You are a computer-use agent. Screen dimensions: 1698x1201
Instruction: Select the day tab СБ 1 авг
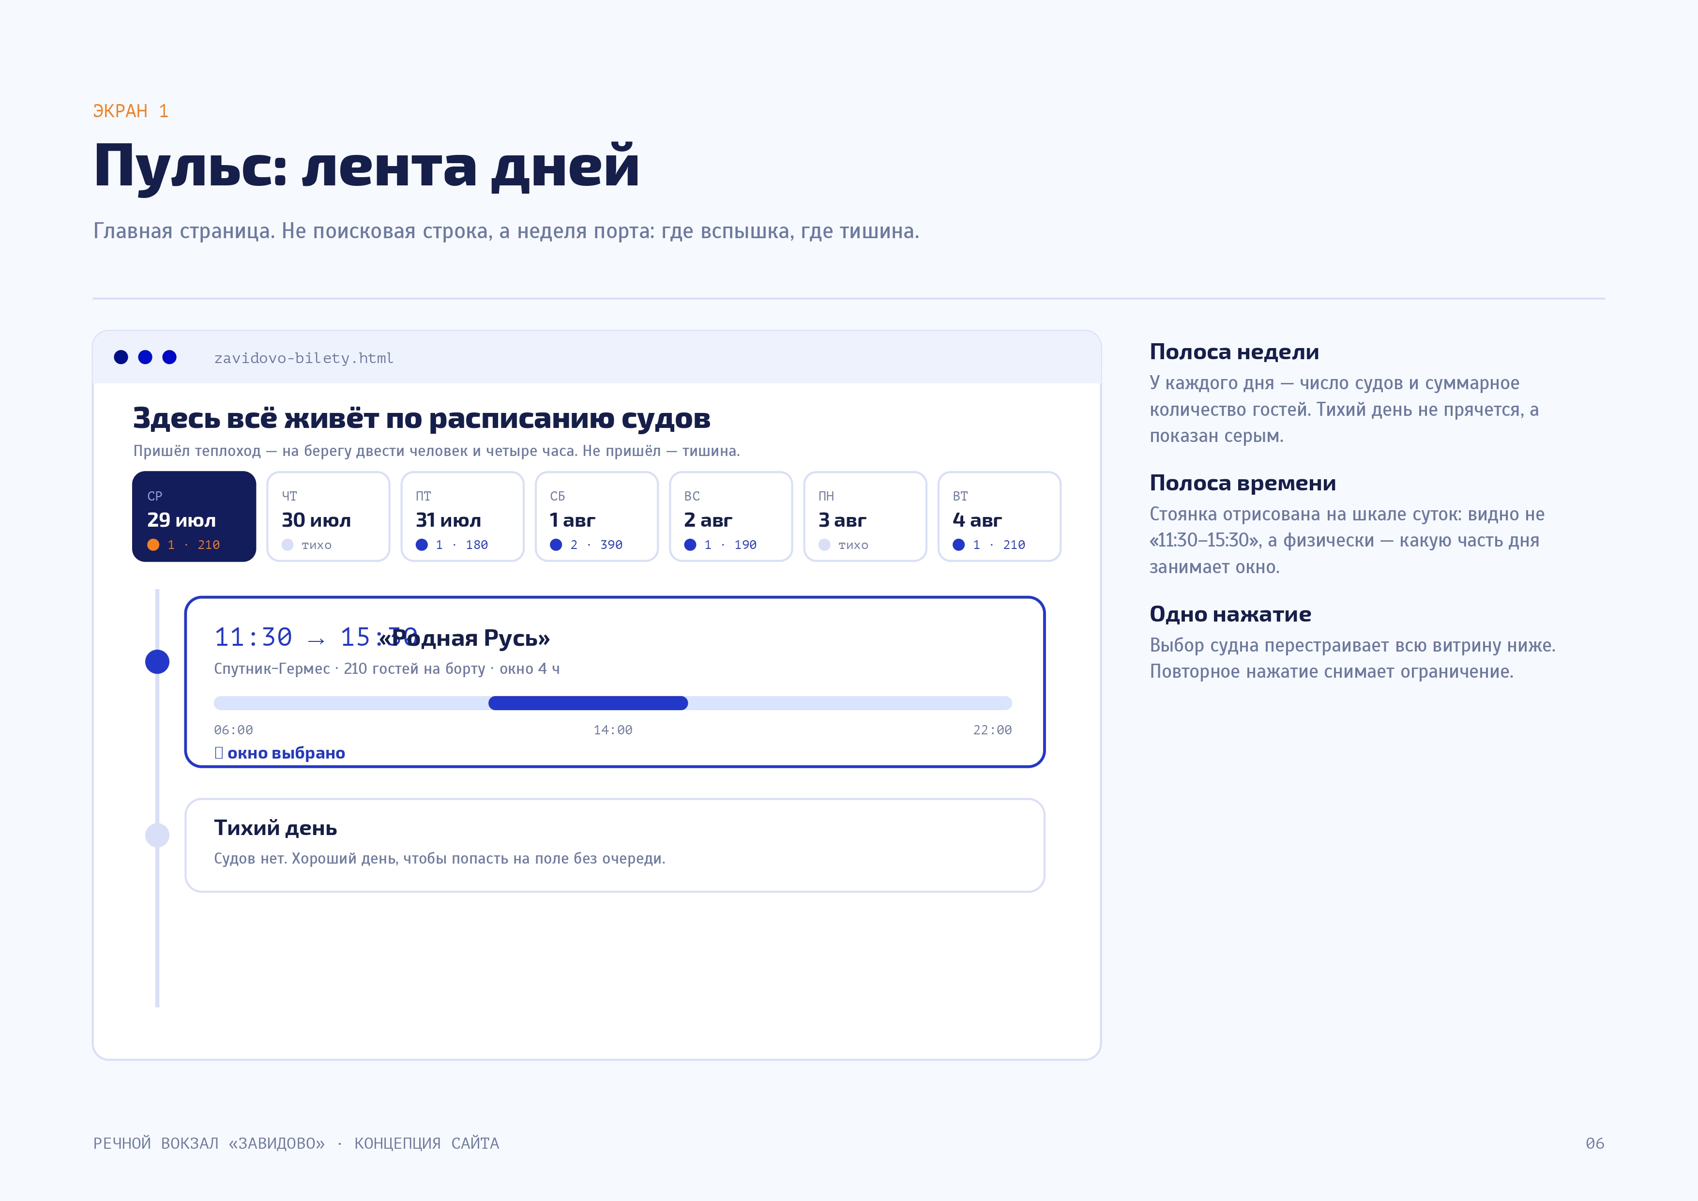(x=597, y=516)
